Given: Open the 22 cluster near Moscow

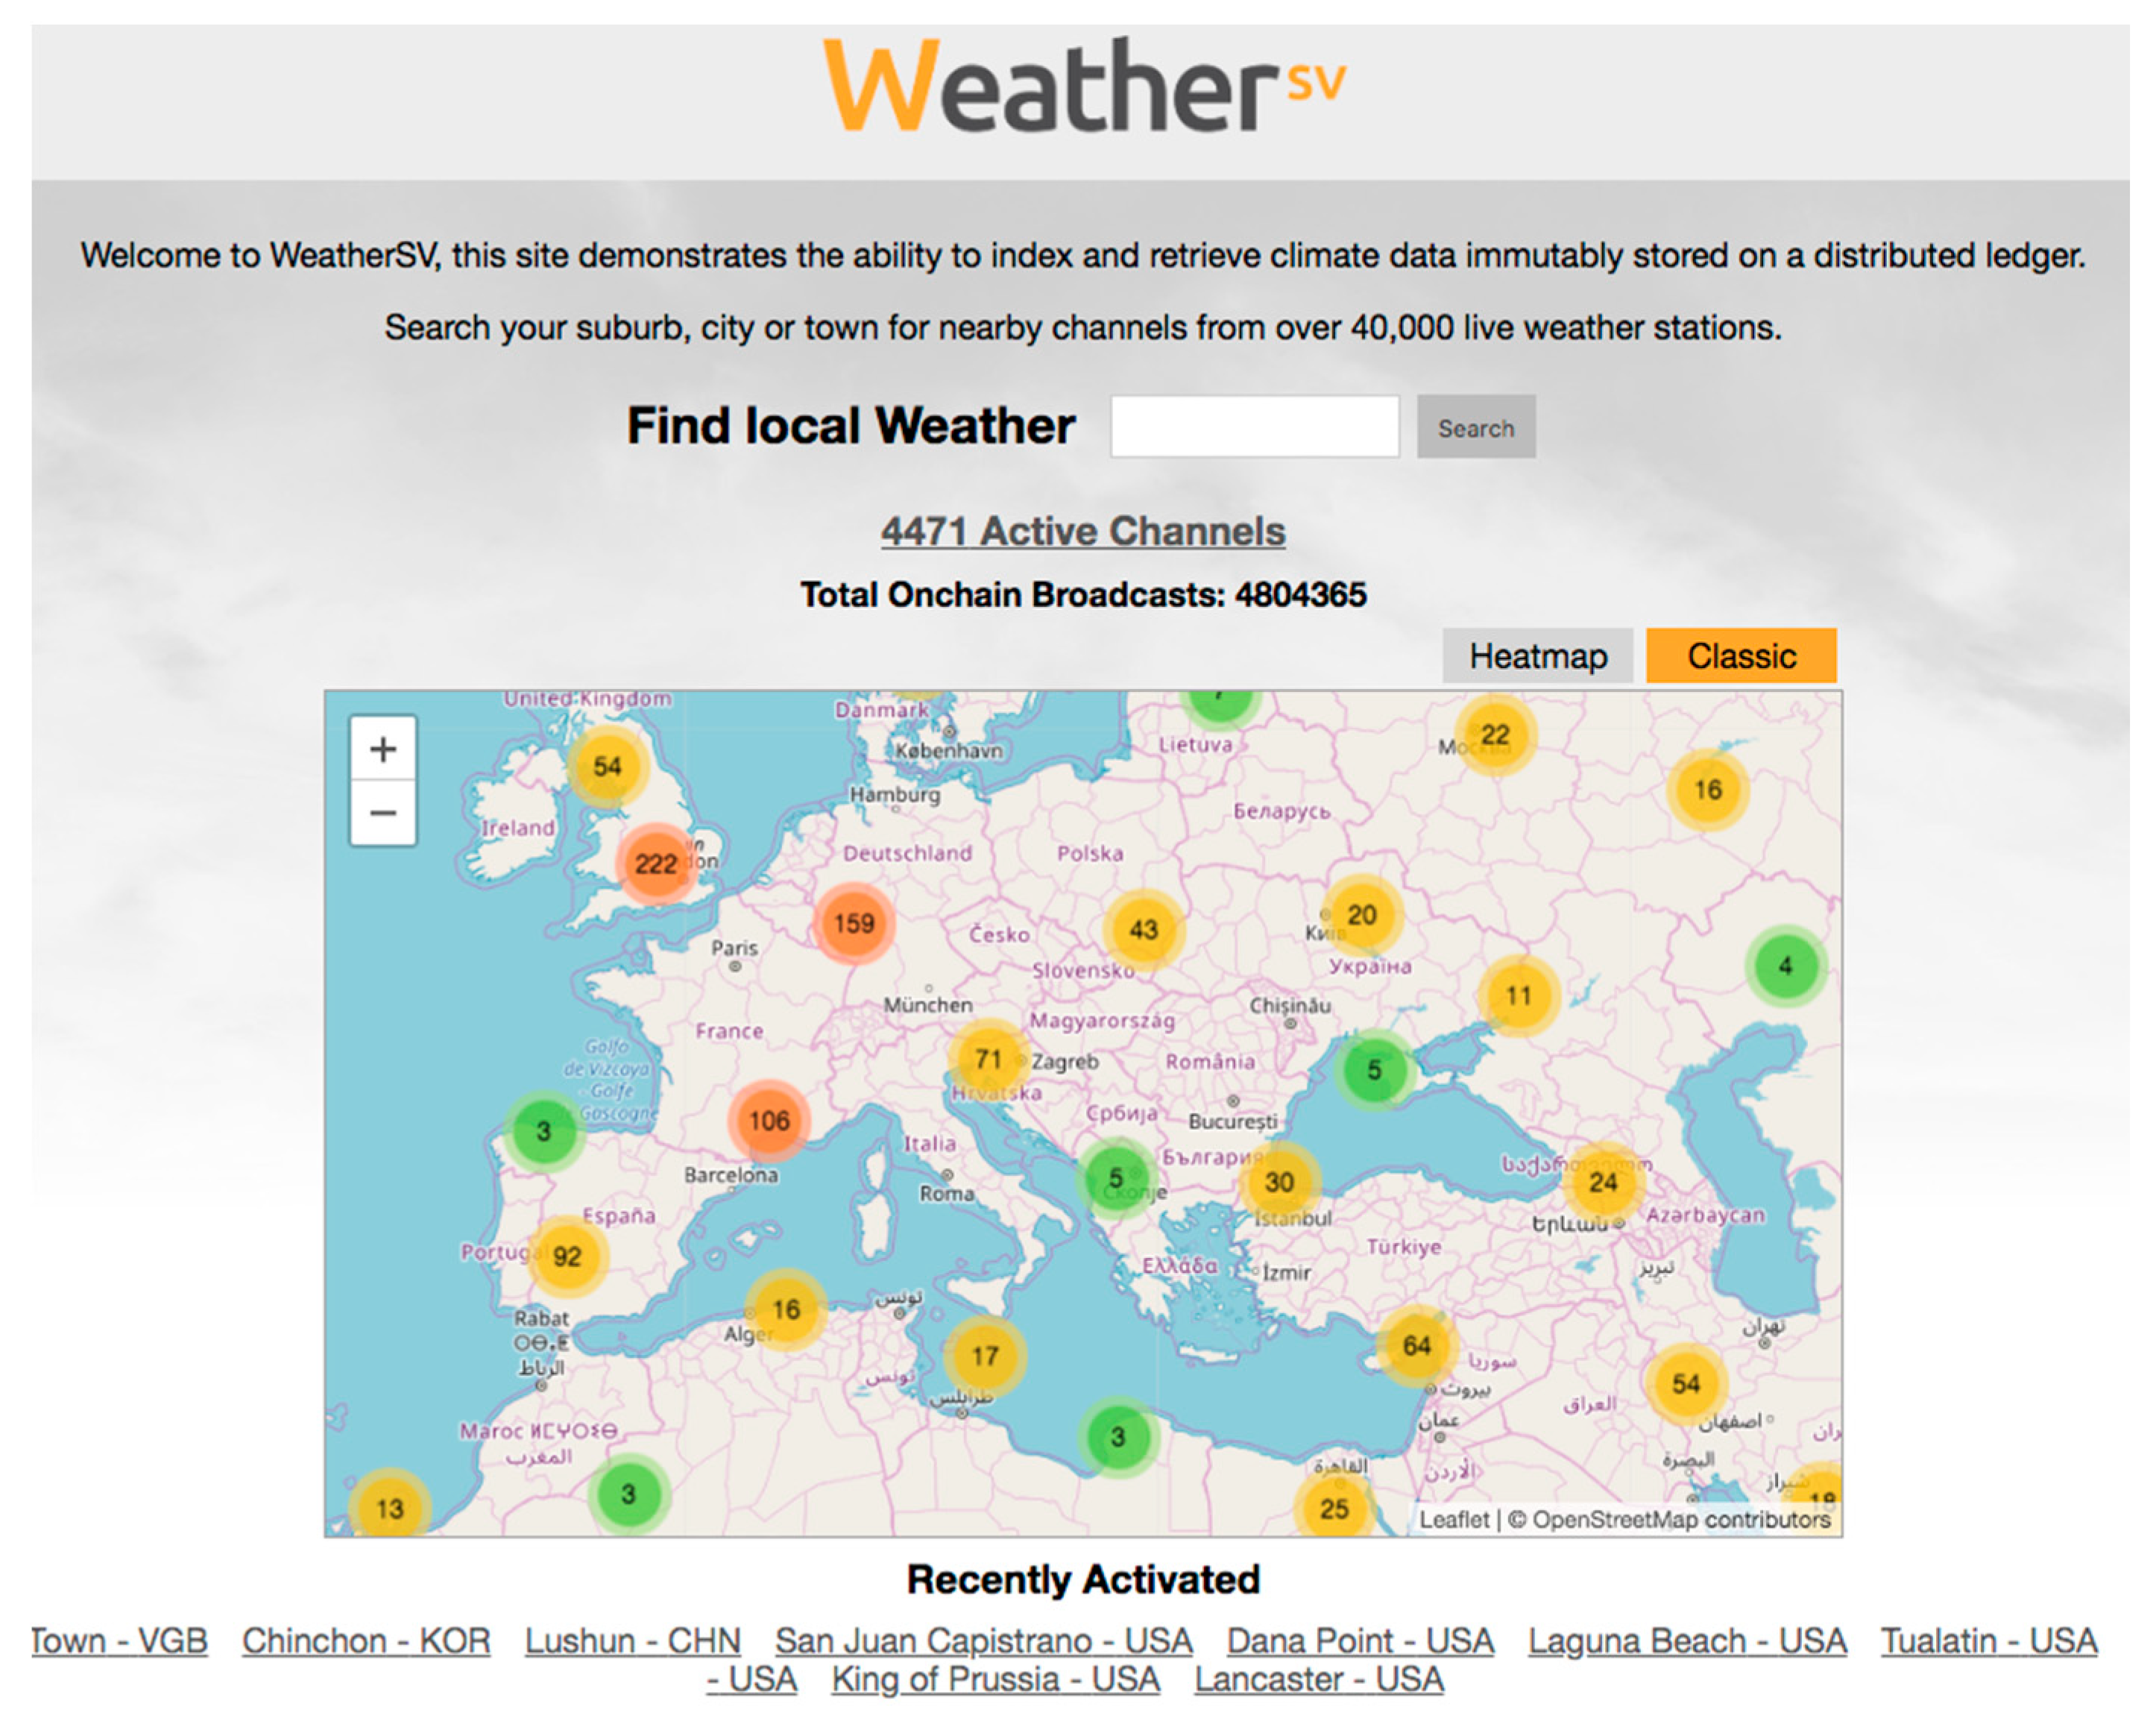Looking at the screenshot, I should click(1495, 735).
